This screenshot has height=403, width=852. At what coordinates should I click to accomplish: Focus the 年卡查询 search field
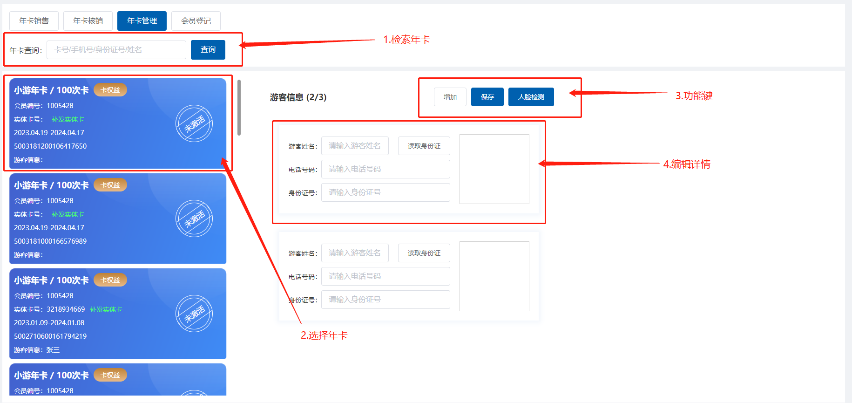point(116,50)
